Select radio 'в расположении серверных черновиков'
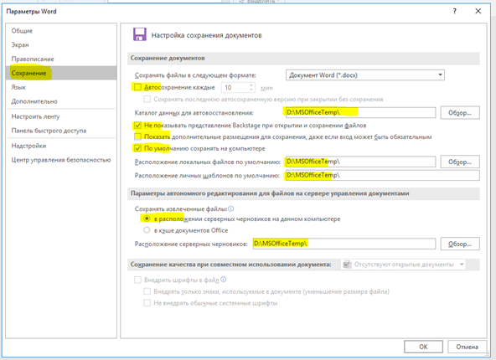 147,219
